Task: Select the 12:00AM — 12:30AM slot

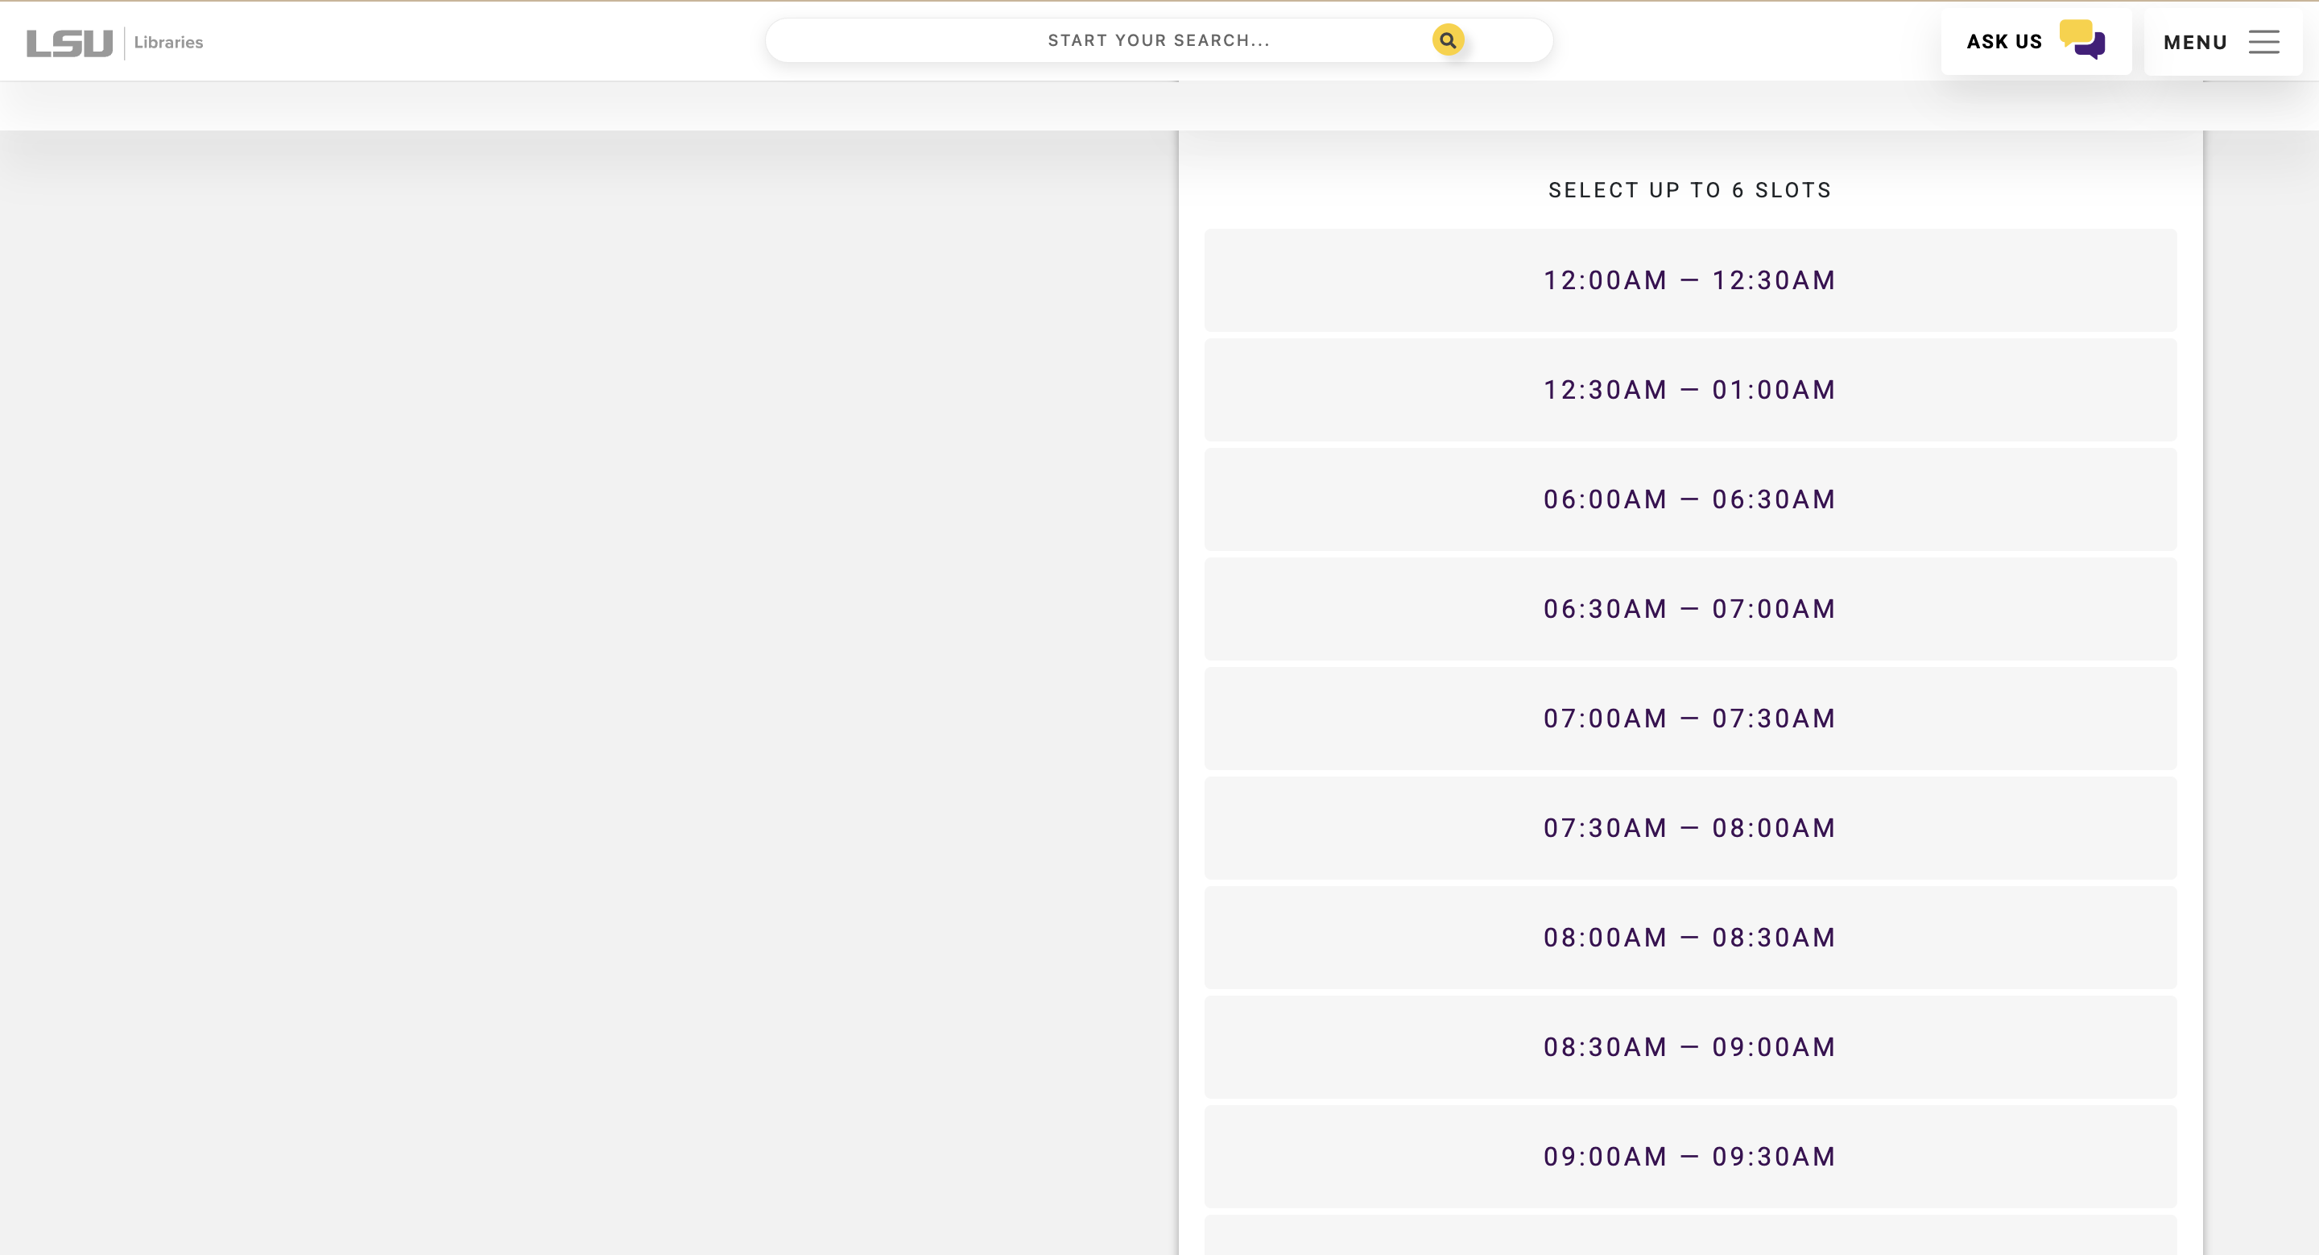Action: 1690,280
